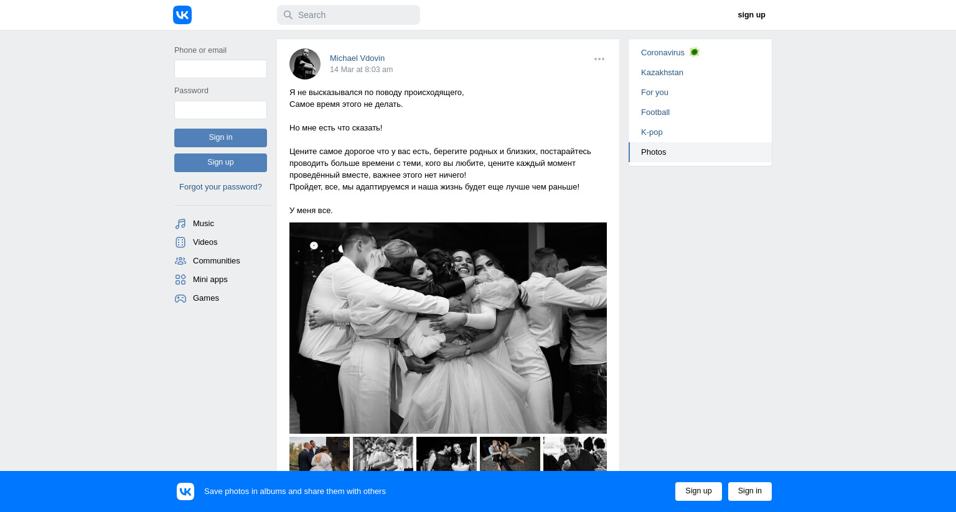
Task: Select the K-pop tab
Action: point(700,132)
